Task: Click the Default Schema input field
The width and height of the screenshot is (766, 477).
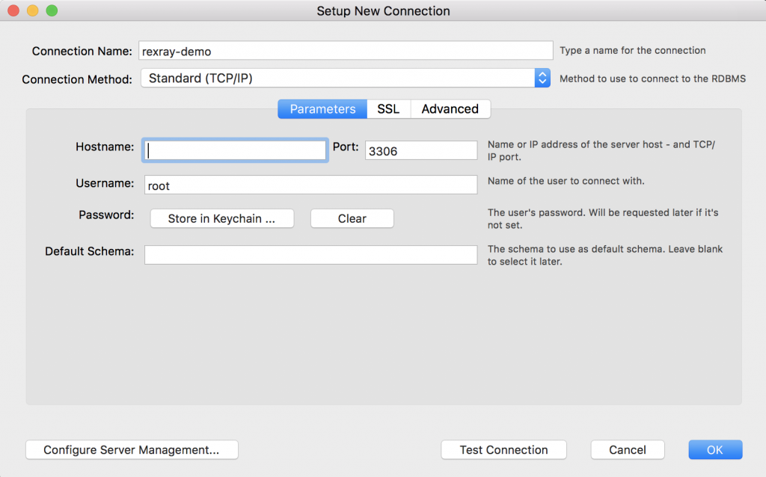Action: (x=310, y=254)
